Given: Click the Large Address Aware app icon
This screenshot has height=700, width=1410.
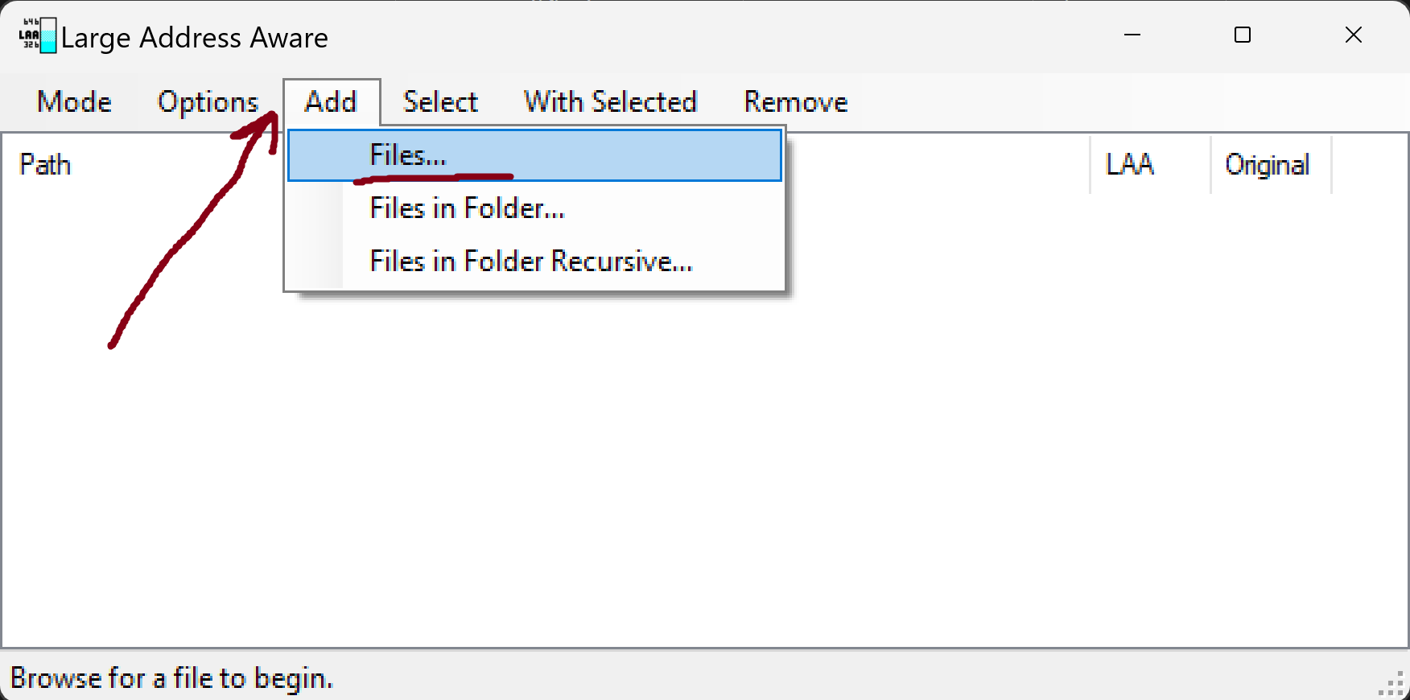Looking at the screenshot, I should coord(38,36).
